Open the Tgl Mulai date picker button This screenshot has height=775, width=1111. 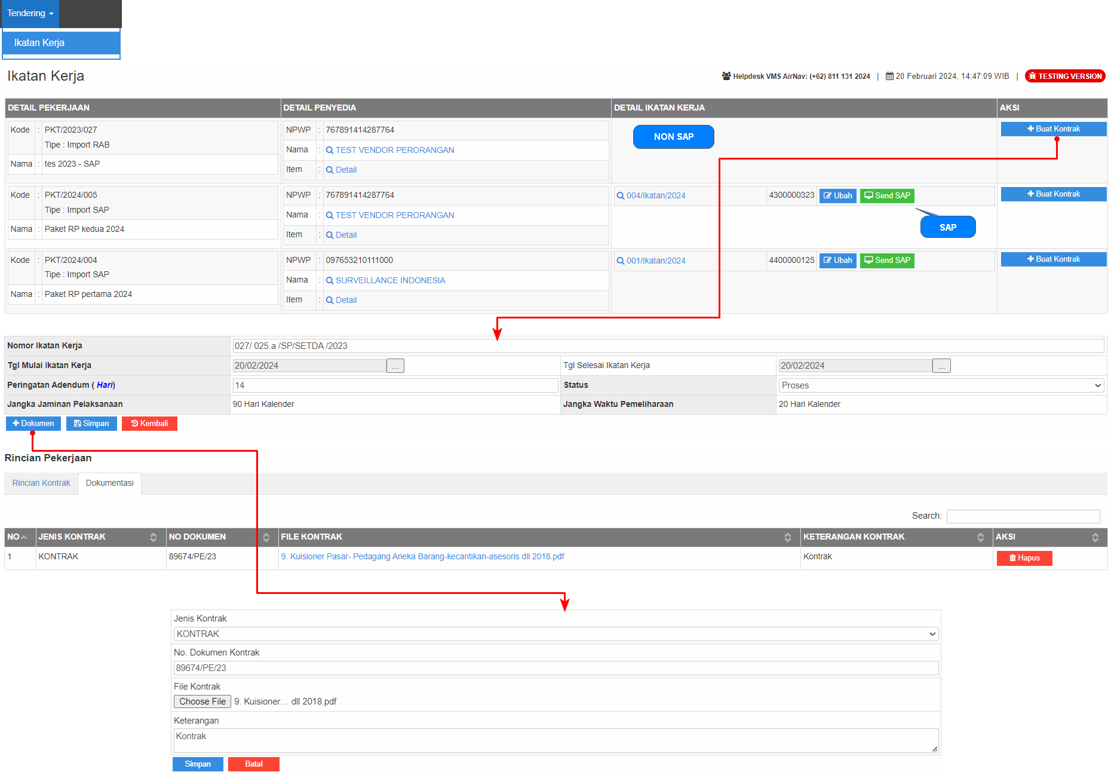(395, 366)
